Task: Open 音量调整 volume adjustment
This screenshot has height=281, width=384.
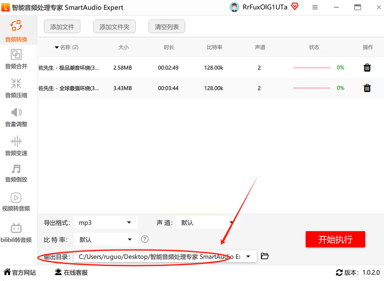Action: [16, 117]
